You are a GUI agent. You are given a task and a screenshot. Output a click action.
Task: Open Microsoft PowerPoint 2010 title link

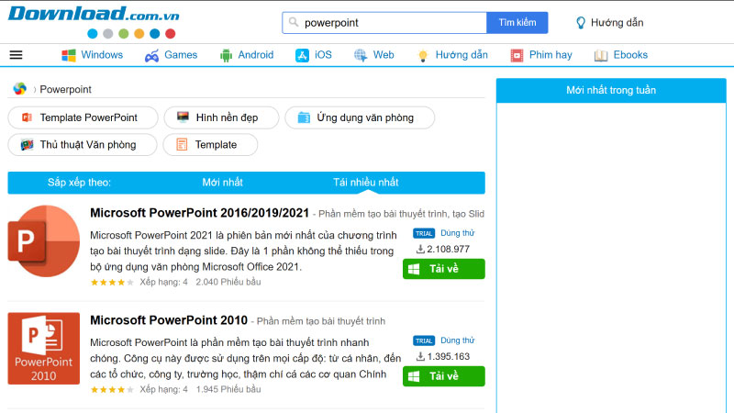[169, 320]
